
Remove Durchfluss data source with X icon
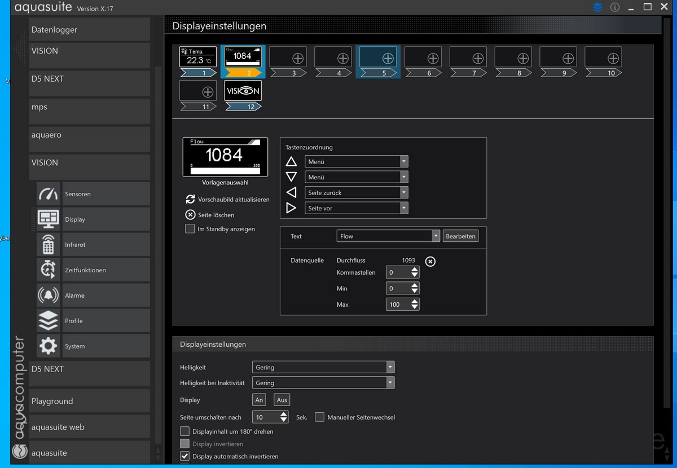click(x=430, y=261)
